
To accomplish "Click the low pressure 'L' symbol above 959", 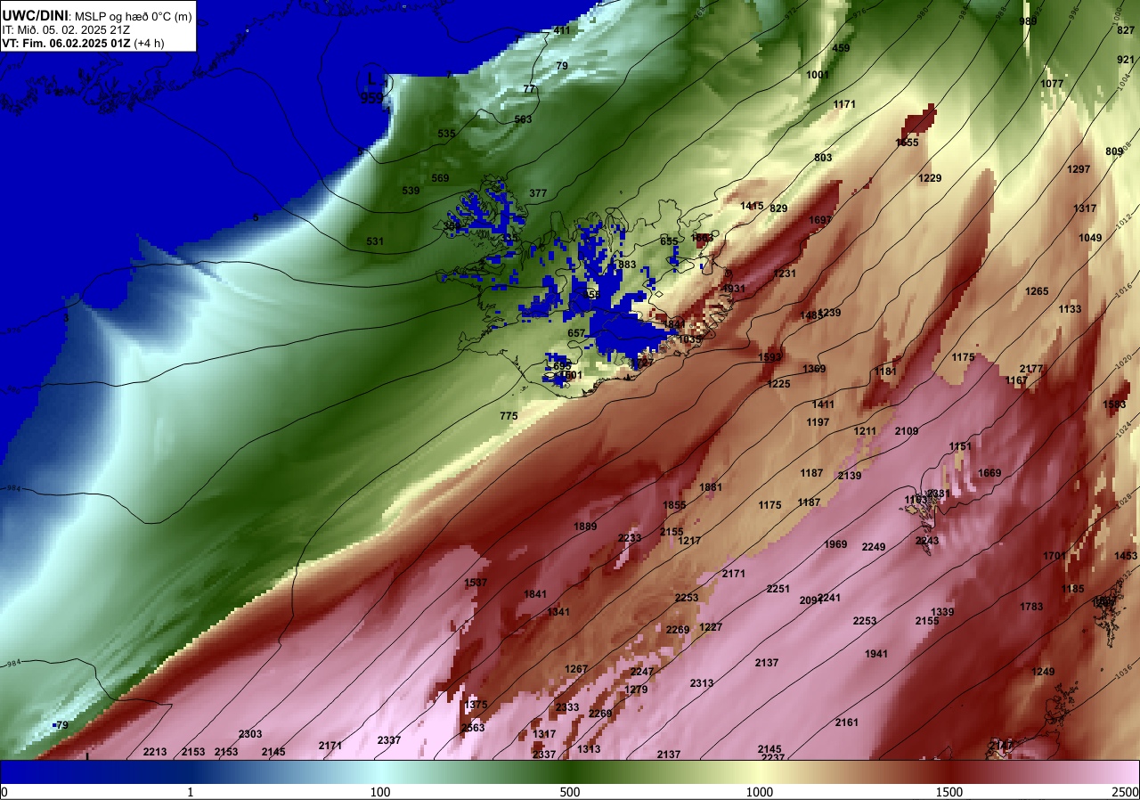I will (371, 80).
